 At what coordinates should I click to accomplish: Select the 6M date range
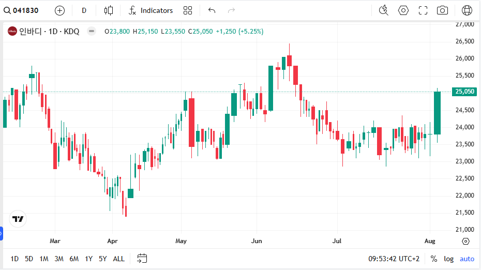point(74,259)
